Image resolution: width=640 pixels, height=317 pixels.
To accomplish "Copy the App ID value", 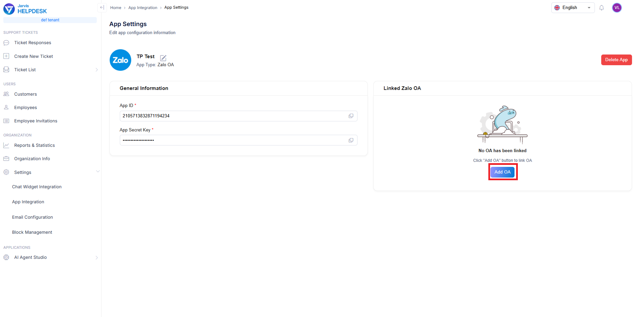I will 351,116.
